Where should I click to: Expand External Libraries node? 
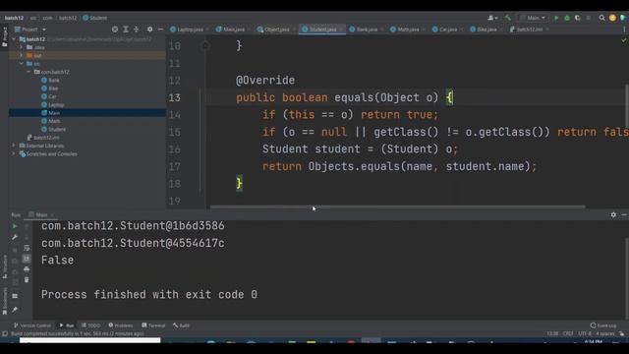coord(14,146)
